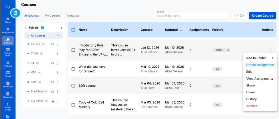Sort by the Updated column arrow
The width and height of the screenshot is (279, 119).
coord(181,30)
